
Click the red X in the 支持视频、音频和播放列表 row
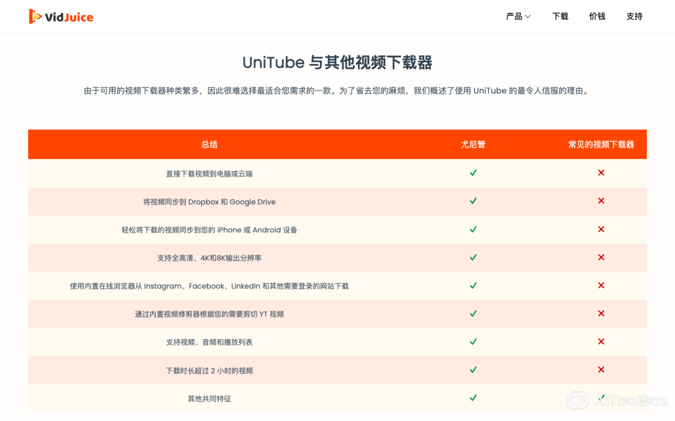click(601, 341)
